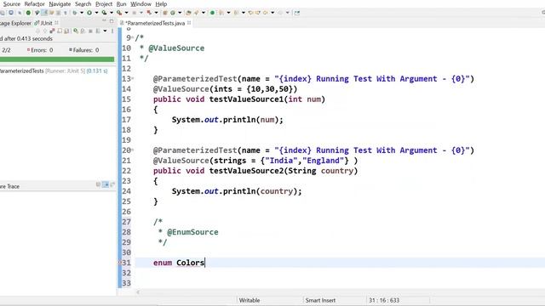Close the JUnit view tab
The image size is (545, 306).
click(56, 23)
